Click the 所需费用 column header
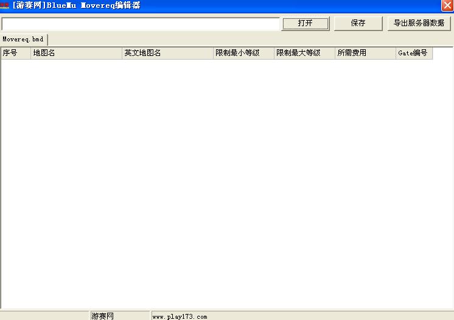This screenshot has height=320, width=454. click(365, 53)
